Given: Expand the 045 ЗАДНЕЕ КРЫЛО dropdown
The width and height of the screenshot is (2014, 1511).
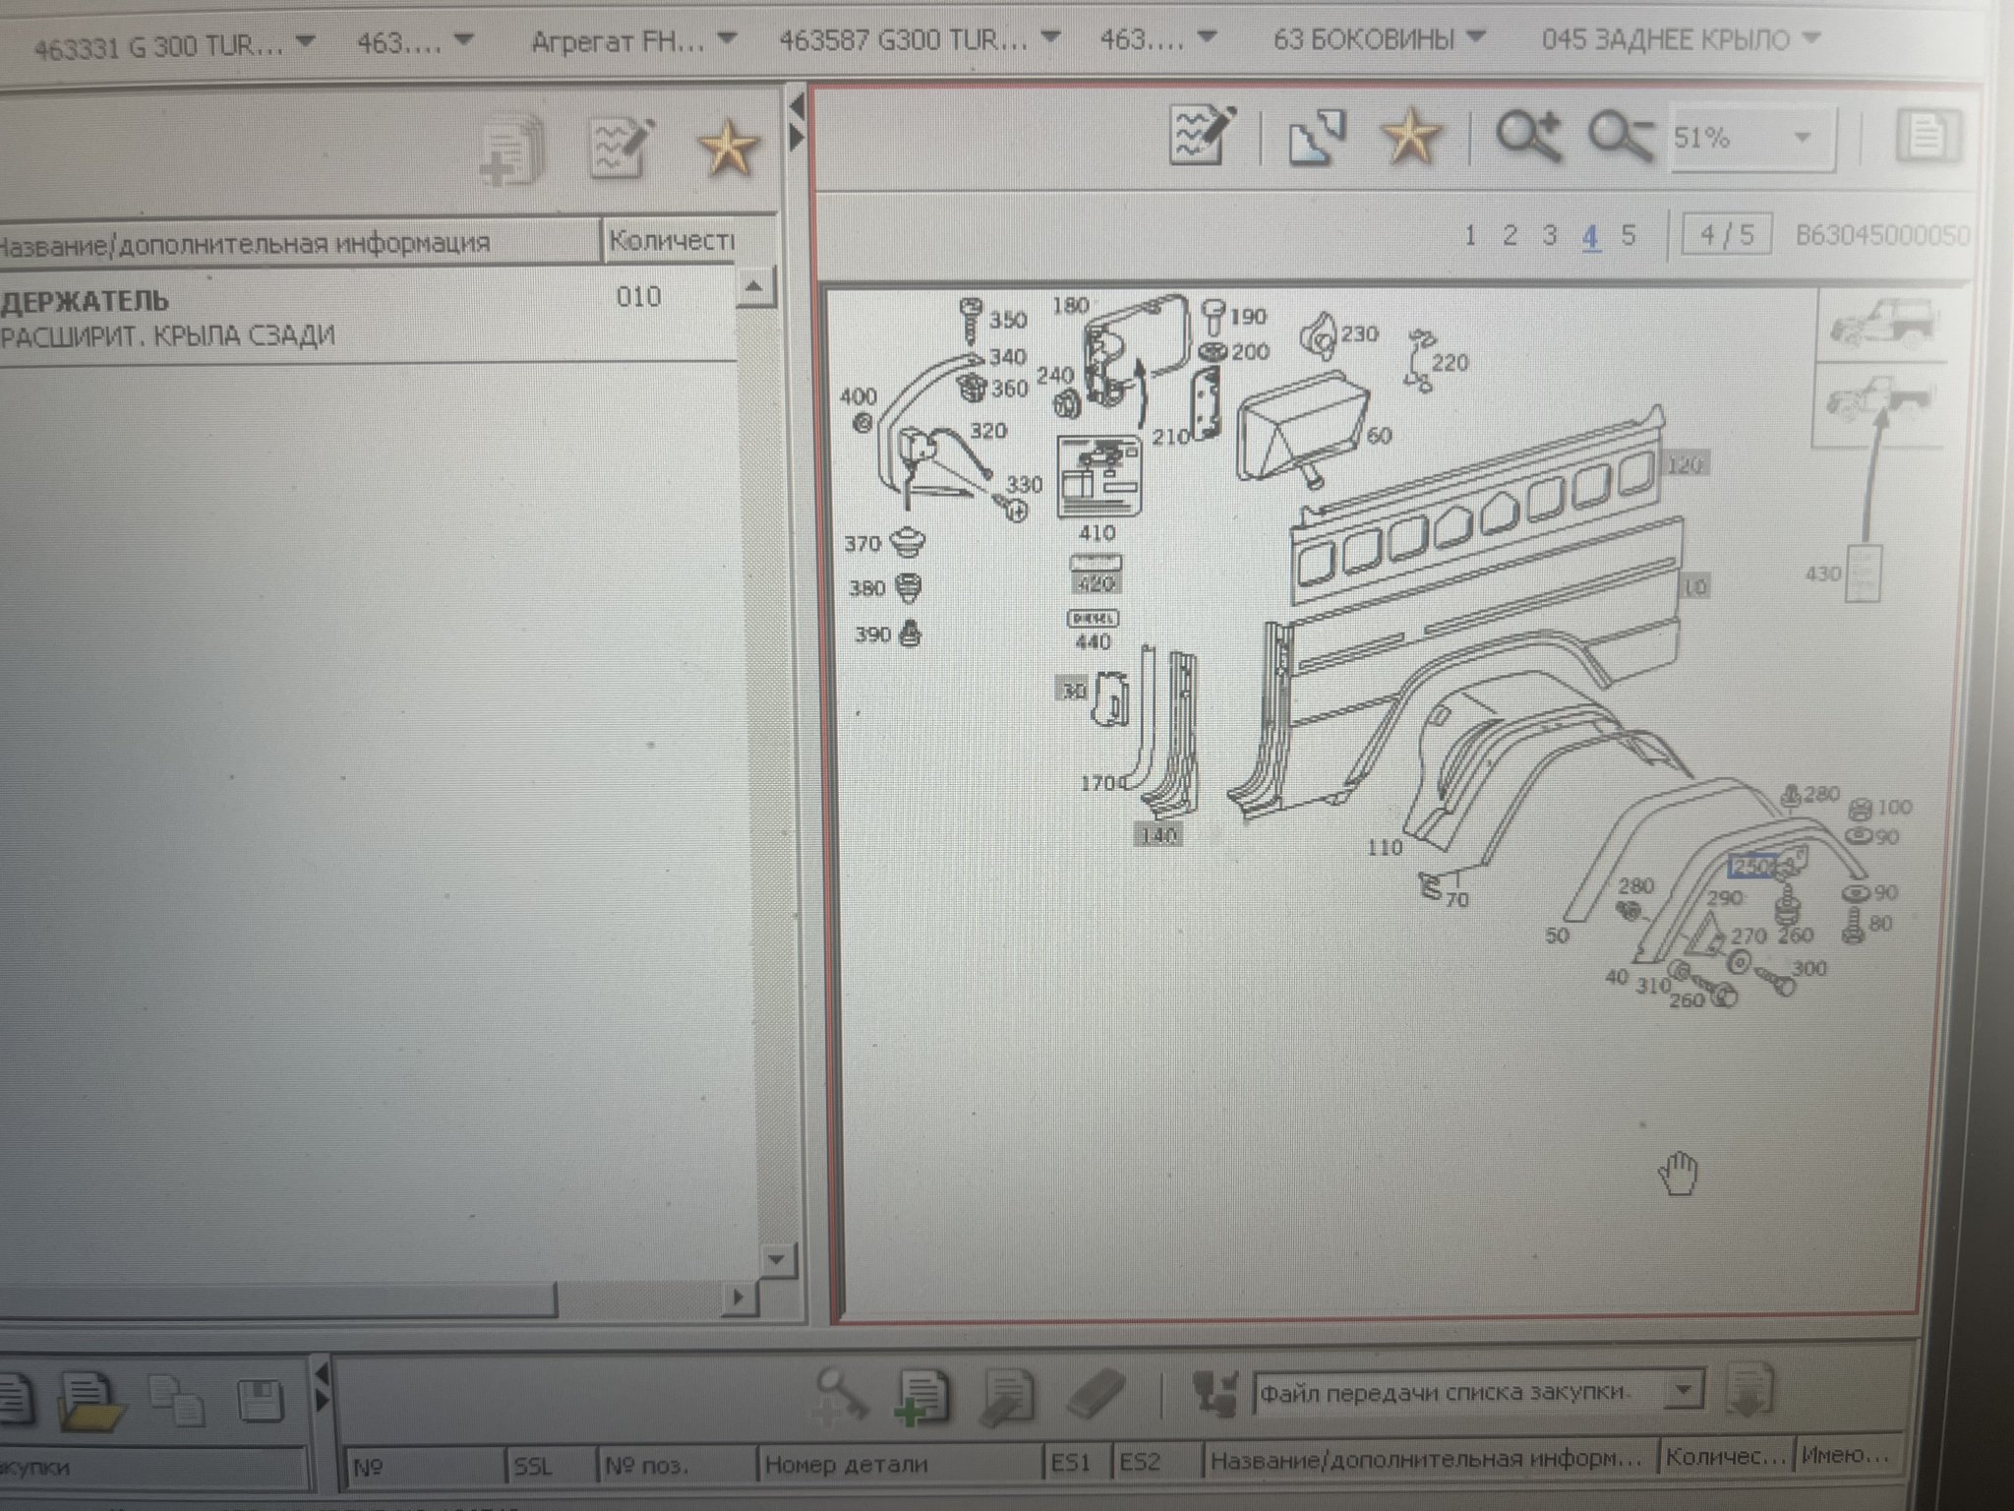Looking at the screenshot, I should (1681, 39).
